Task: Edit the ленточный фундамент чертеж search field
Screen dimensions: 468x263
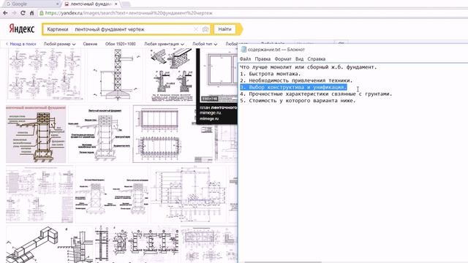Action: (133, 29)
